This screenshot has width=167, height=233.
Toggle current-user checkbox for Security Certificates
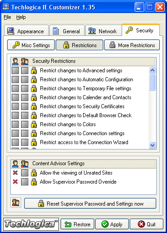coord(15,106)
